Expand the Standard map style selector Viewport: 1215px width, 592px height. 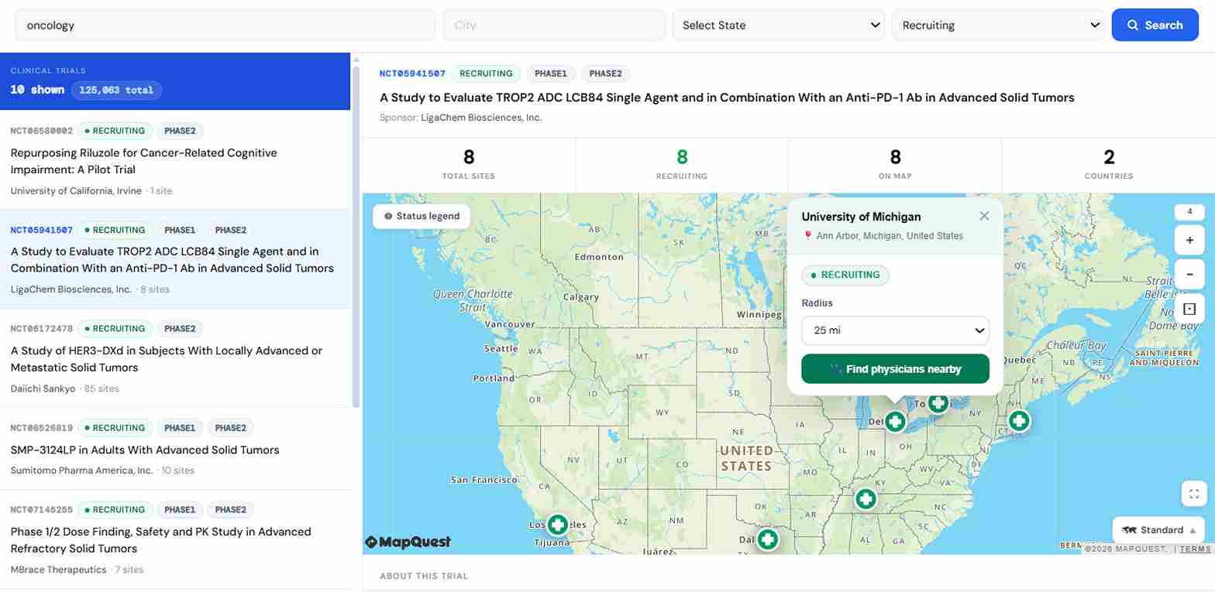[1158, 530]
